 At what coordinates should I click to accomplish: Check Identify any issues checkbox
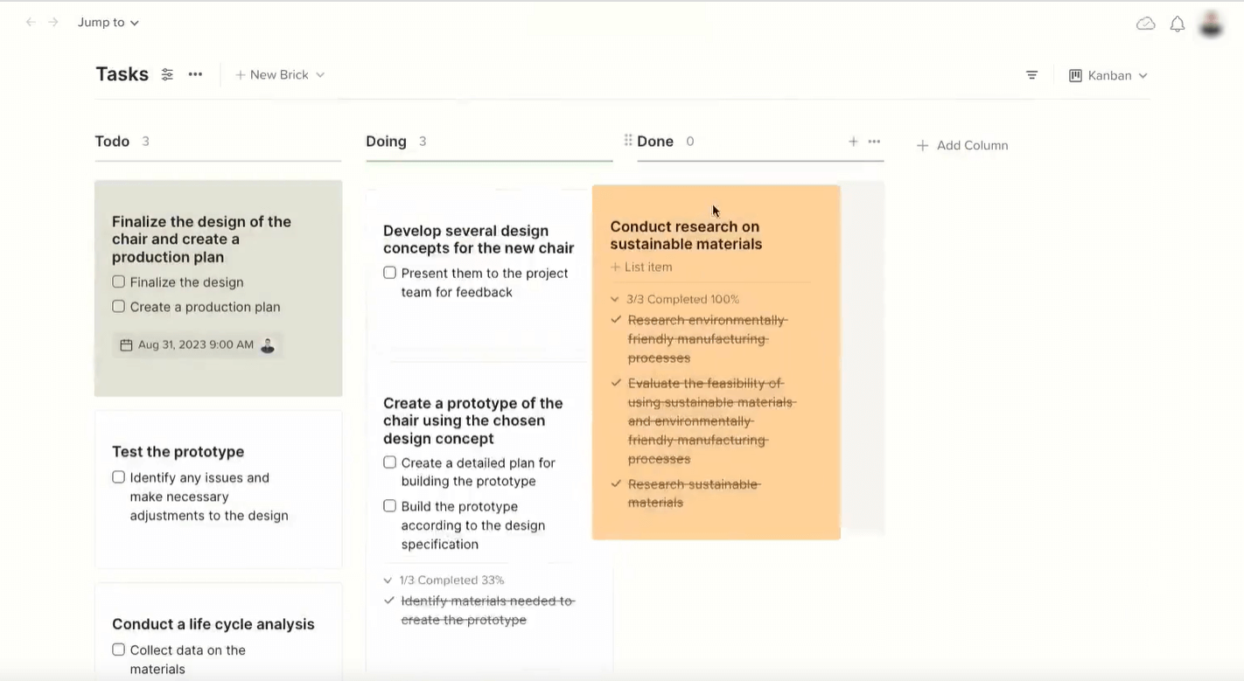[x=118, y=476]
